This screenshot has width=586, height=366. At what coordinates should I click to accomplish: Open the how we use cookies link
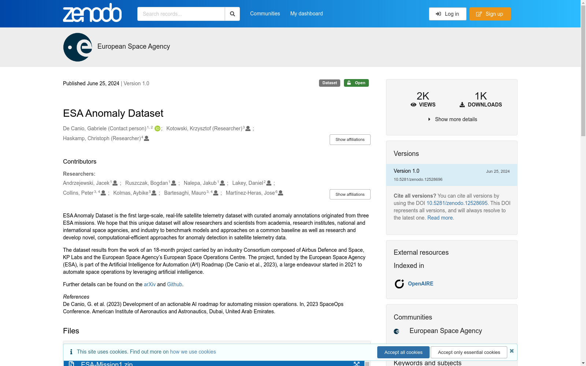pos(193,352)
